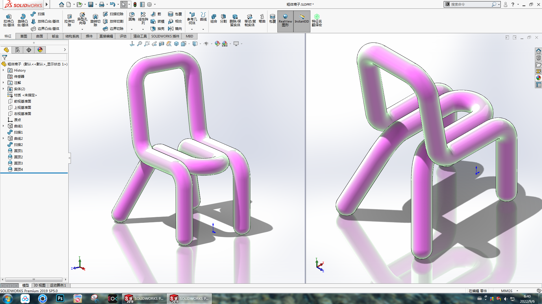Open the 圆角 fillet dropdown arrow
The width and height of the screenshot is (542, 304).
click(132, 29)
